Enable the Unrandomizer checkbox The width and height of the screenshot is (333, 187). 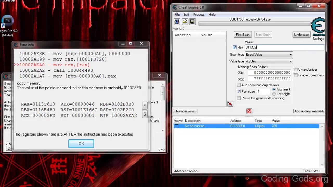(296, 69)
